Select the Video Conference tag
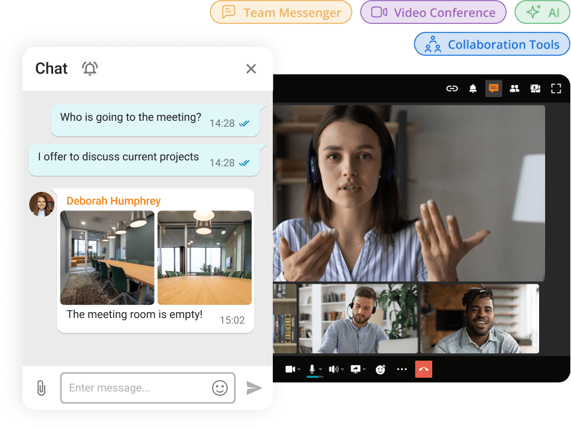571x429 pixels. 434,13
